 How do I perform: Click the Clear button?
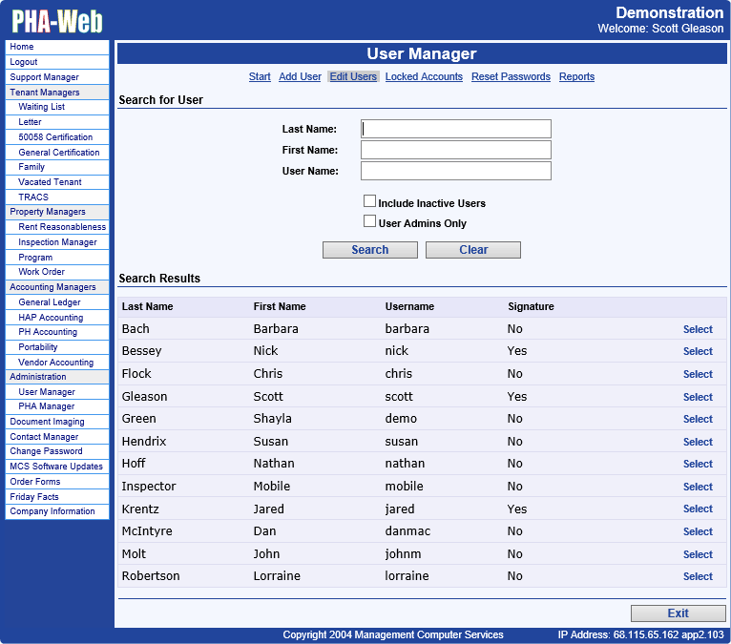[473, 250]
